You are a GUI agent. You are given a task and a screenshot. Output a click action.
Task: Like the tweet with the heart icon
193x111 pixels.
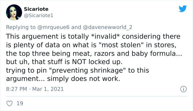pyautogui.click(x=9, y=103)
